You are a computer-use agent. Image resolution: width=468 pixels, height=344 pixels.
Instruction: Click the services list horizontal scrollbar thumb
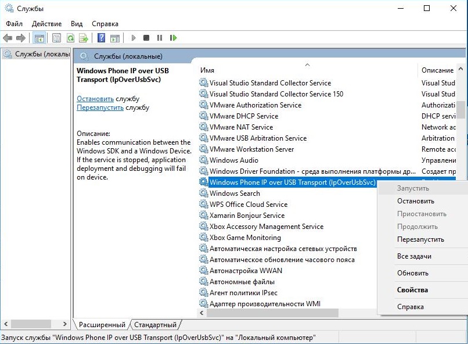[272, 313]
